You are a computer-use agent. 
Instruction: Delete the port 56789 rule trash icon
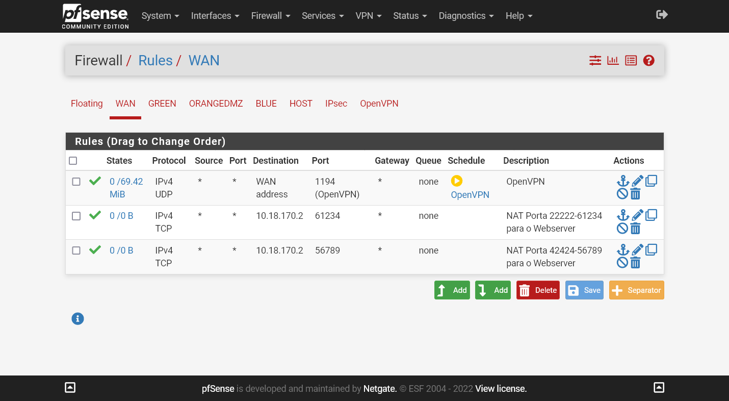(x=635, y=263)
